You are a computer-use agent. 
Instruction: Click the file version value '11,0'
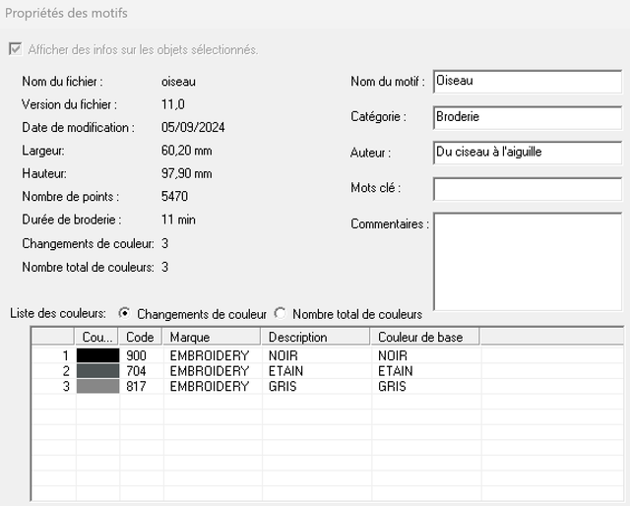click(x=173, y=104)
